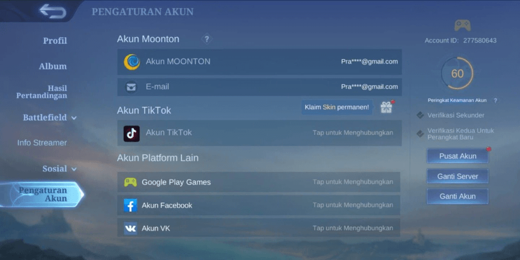Switch to the Album tab
The image size is (520, 260).
53,66
